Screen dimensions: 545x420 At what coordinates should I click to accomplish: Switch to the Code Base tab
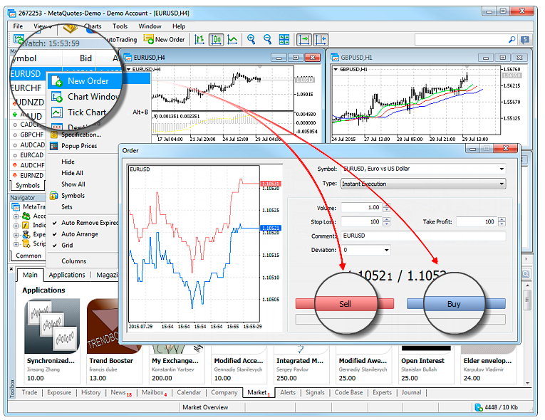pos(348,392)
